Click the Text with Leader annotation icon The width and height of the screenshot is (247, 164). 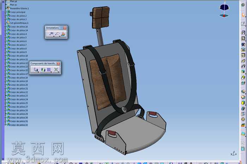point(52,34)
